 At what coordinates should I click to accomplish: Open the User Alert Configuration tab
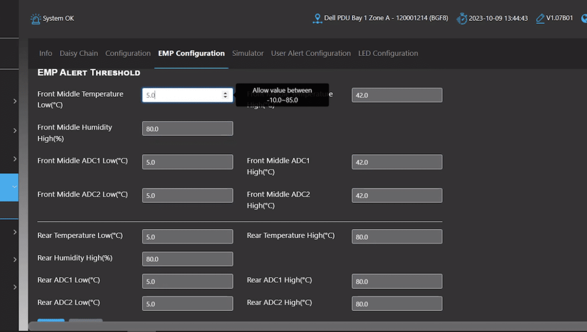click(311, 53)
